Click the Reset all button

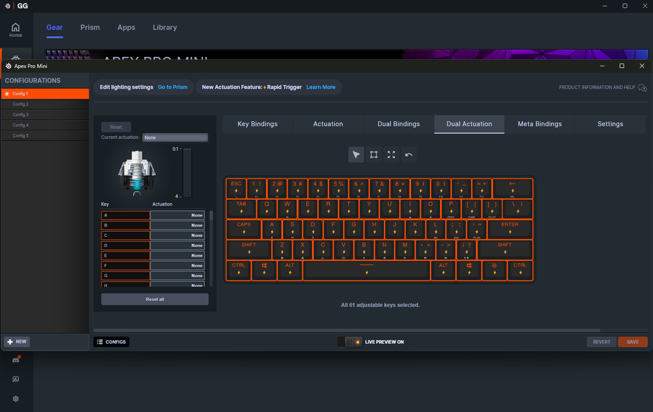point(155,299)
